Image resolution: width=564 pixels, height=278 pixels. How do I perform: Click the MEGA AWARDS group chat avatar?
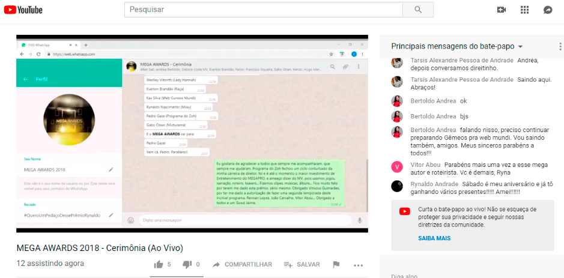[132, 66]
